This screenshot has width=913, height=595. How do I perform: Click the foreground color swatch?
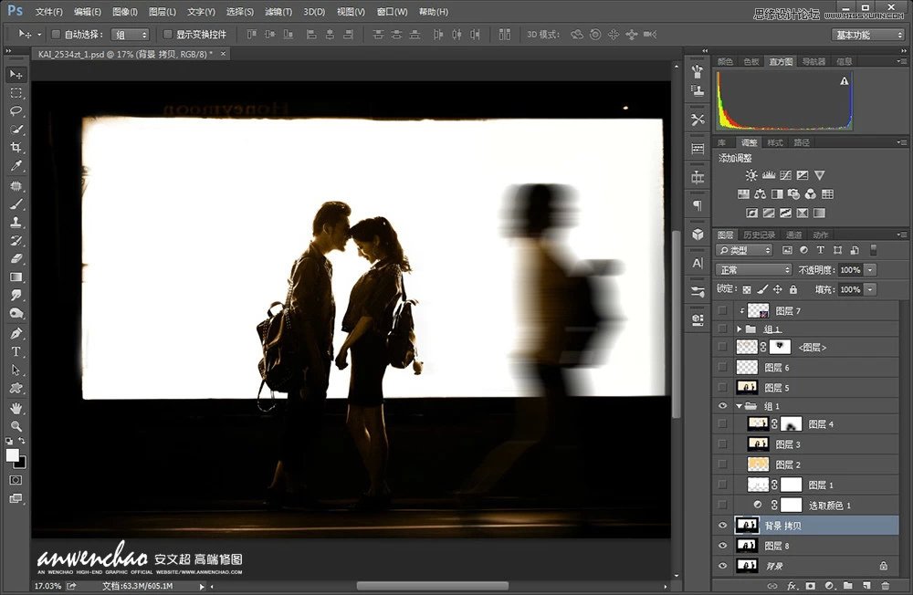click(x=12, y=454)
